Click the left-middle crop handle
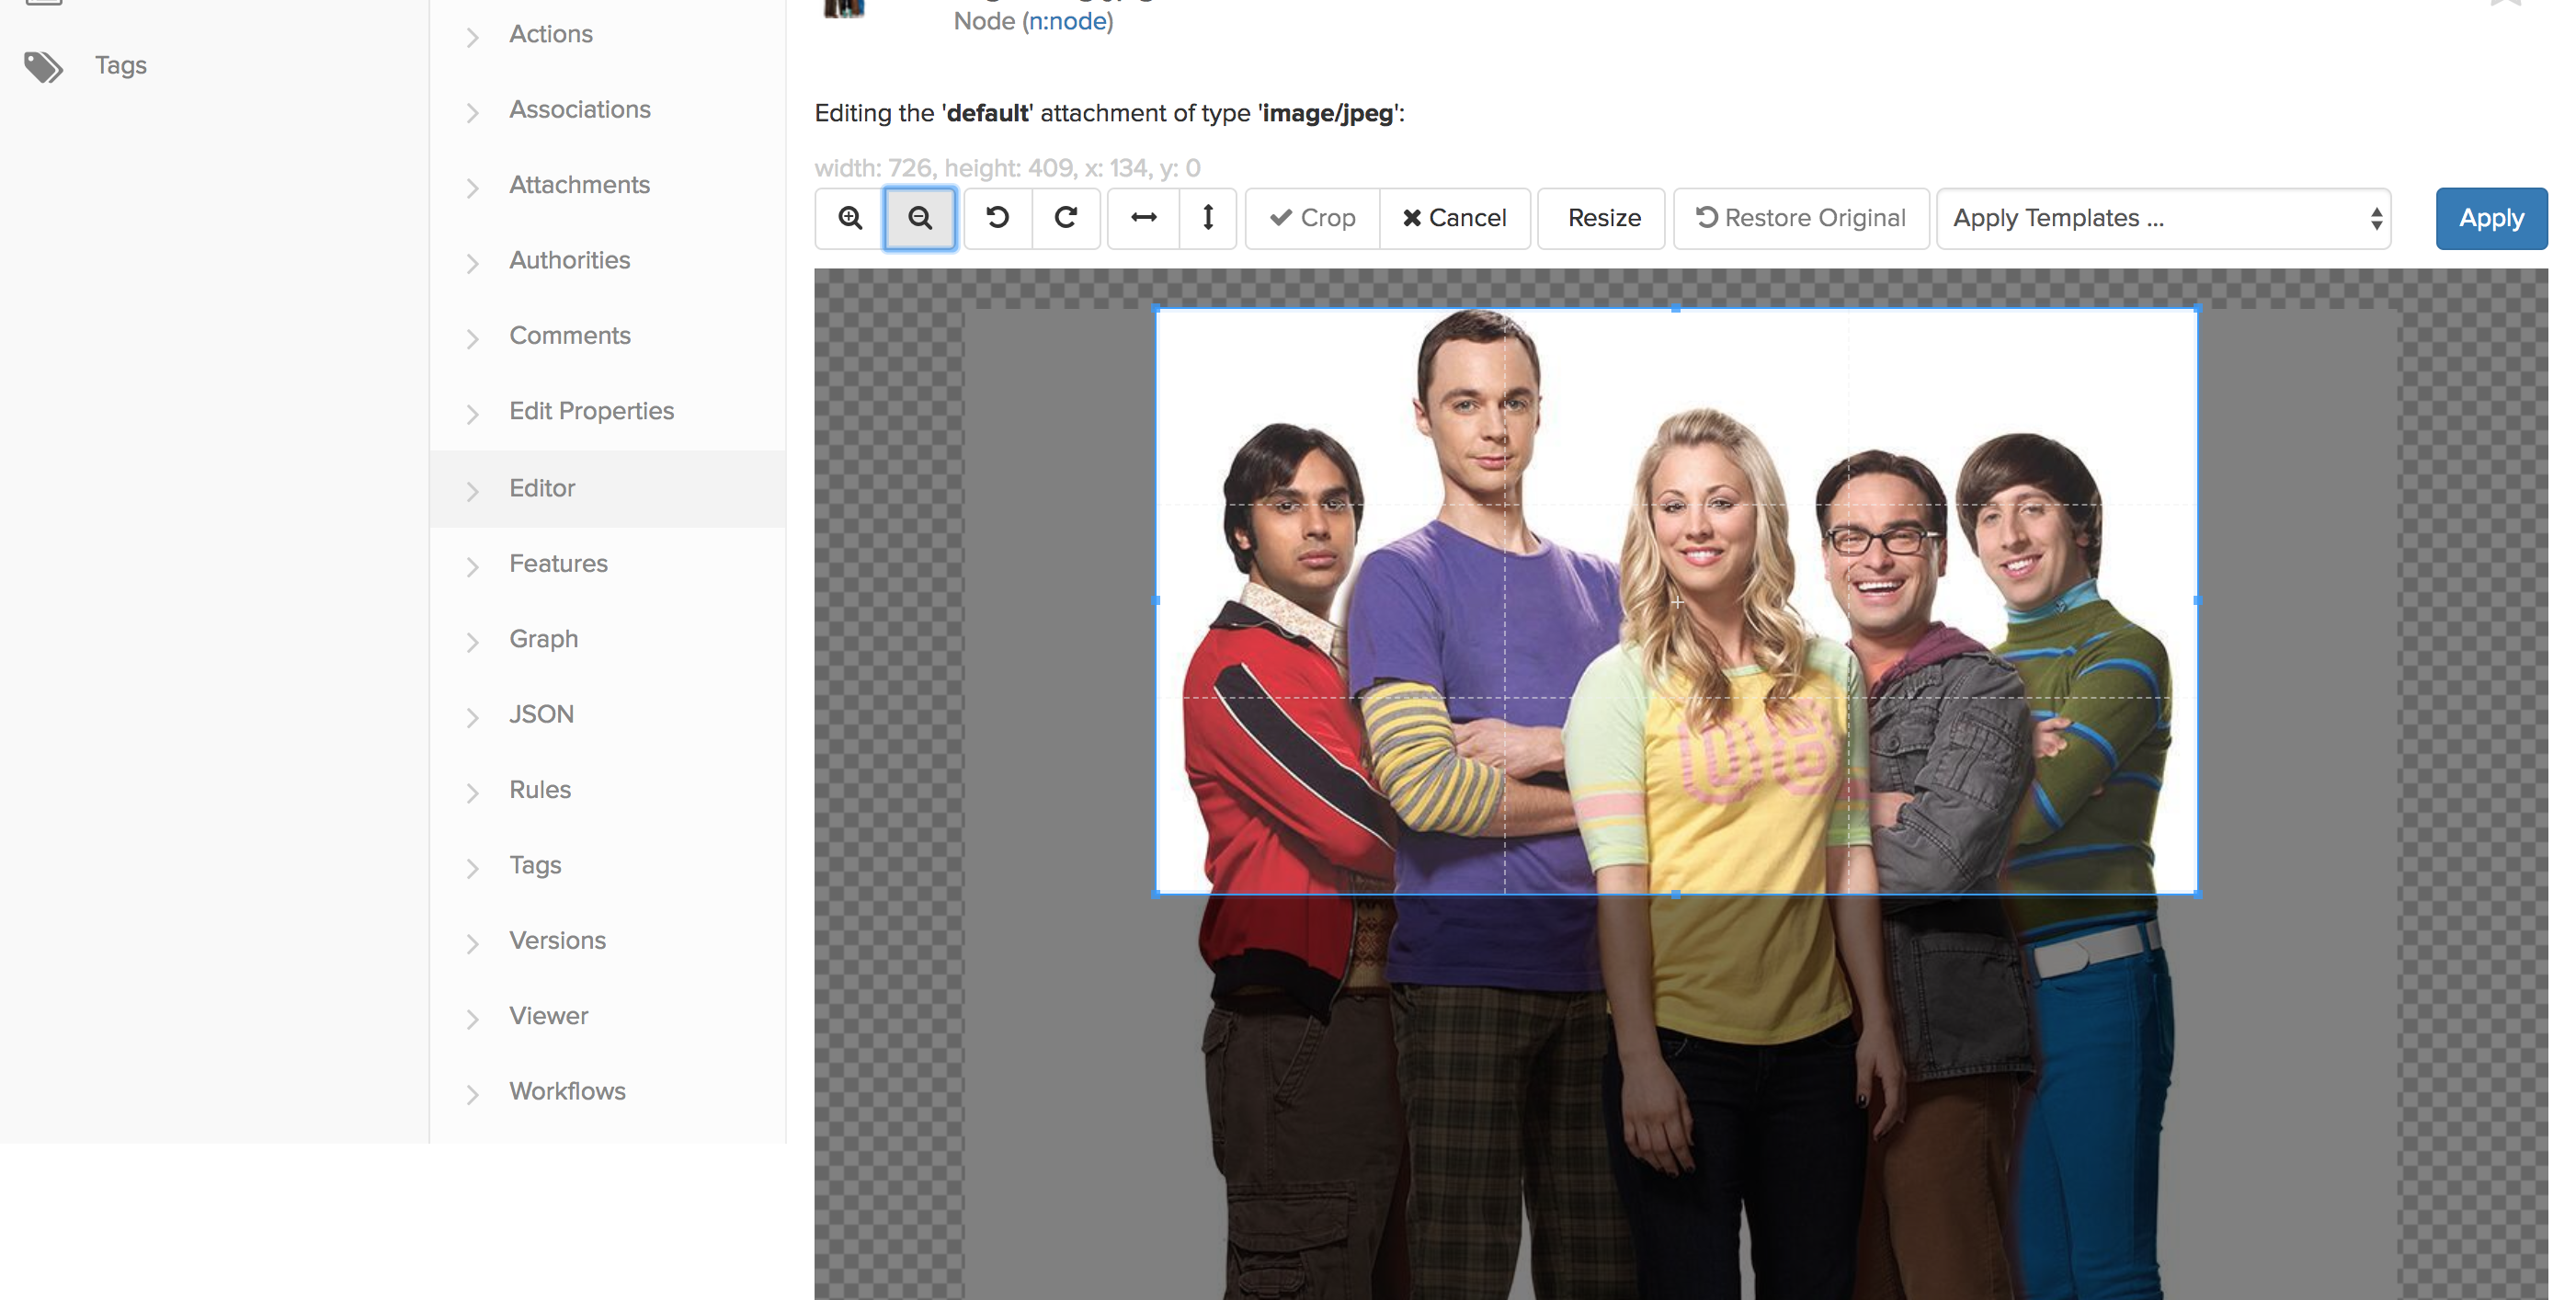The image size is (2576, 1300). pos(1156,601)
